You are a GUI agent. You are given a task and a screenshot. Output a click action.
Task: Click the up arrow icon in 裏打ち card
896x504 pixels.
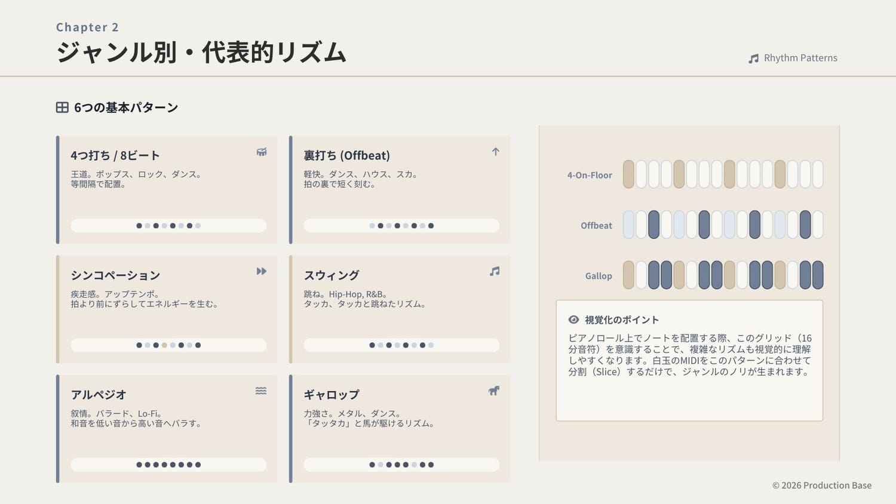coord(496,152)
